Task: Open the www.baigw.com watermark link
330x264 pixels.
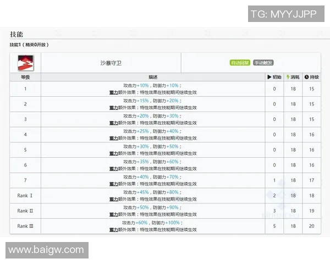Action: tap(46, 250)
